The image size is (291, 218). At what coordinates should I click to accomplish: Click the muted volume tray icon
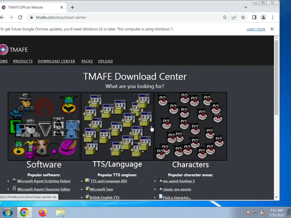(262, 213)
